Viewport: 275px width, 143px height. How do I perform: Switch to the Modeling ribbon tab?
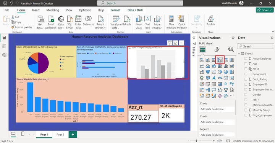click(x=53, y=10)
